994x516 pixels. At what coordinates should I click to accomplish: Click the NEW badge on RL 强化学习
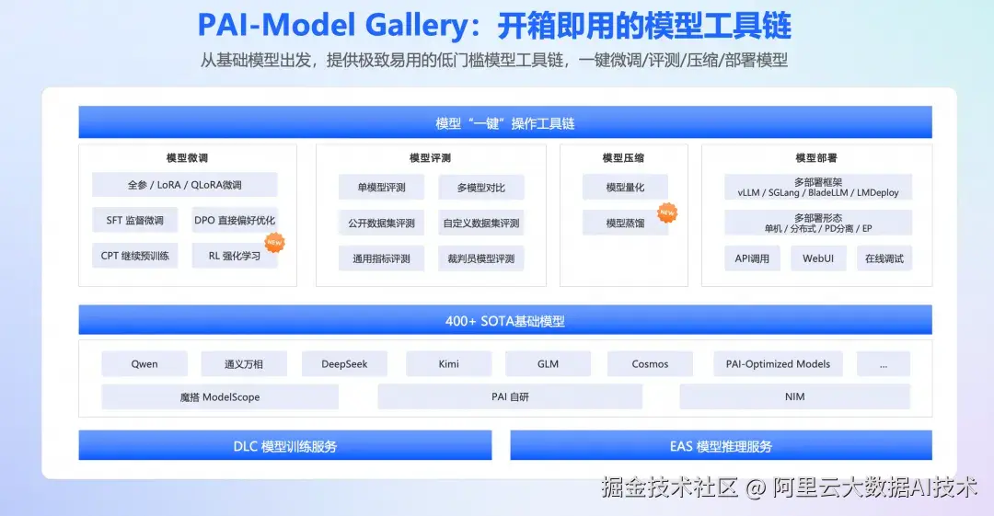274,242
